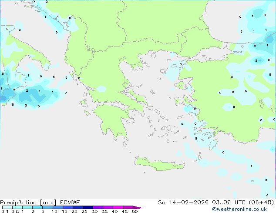Click the 15–20 mm blue legend swatch
This screenshot has width=276, height=213.
[67, 207]
